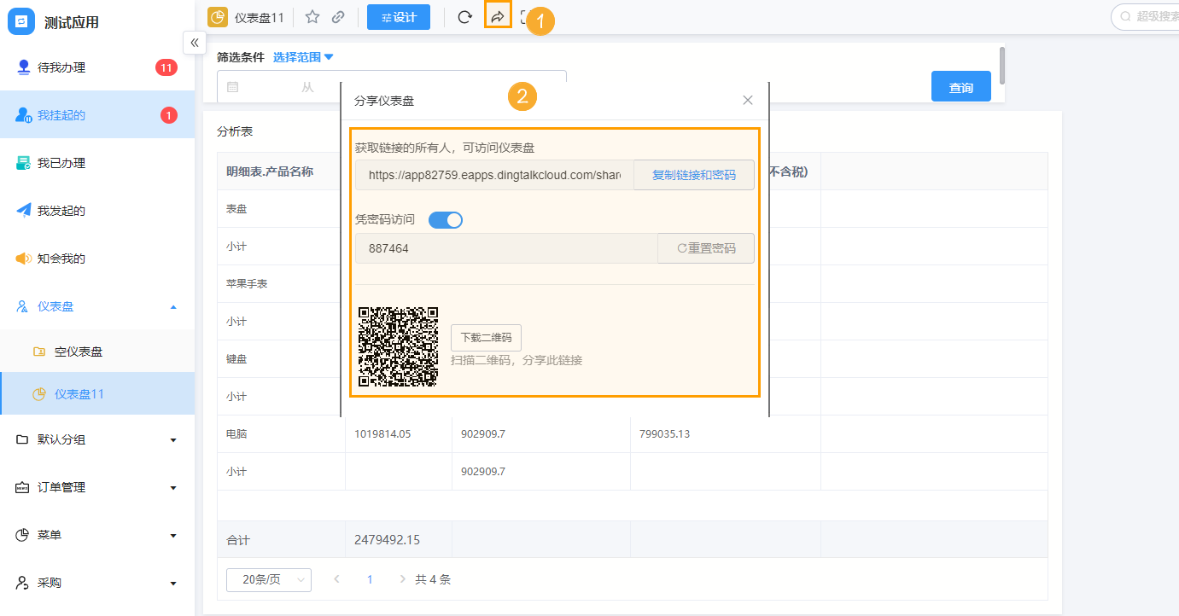Click the share link URL field
This screenshot has height=616, width=1179.
point(494,175)
